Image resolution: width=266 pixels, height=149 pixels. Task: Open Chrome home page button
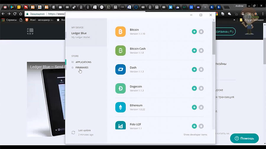pos(20,14)
